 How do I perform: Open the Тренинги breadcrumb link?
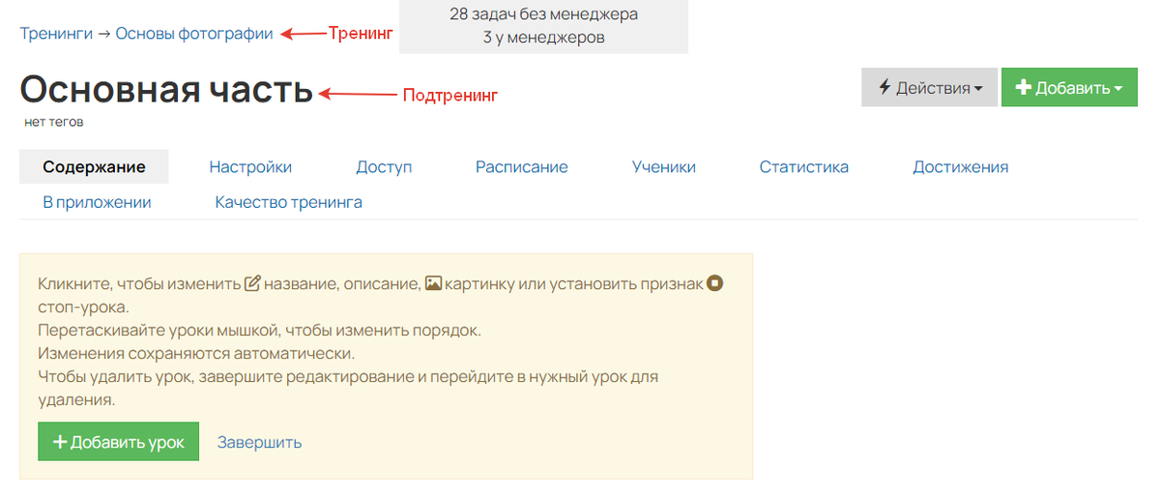click(56, 34)
